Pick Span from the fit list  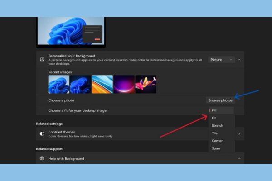click(221, 148)
